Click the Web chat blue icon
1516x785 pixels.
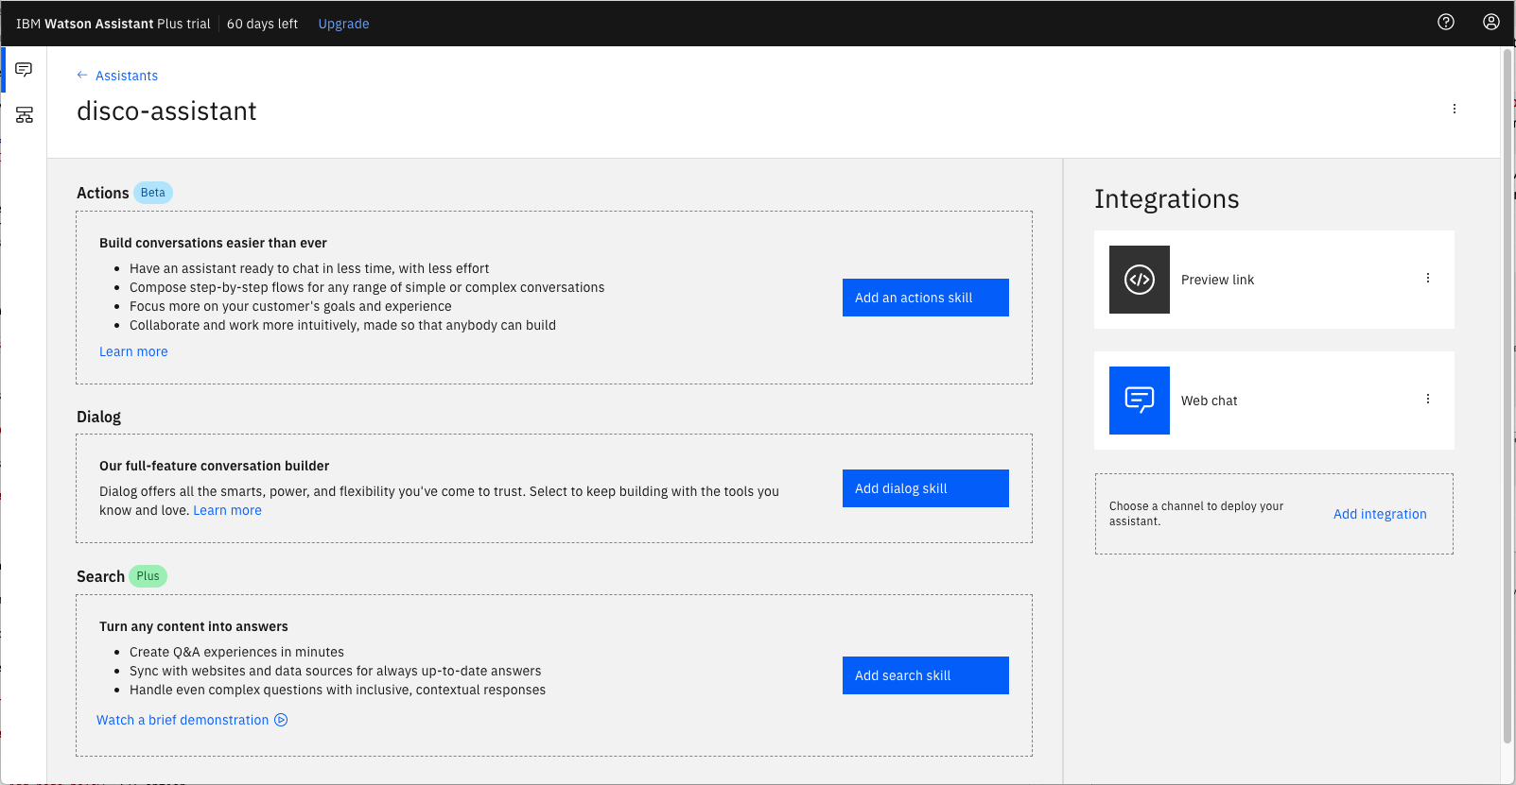click(1140, 401)
